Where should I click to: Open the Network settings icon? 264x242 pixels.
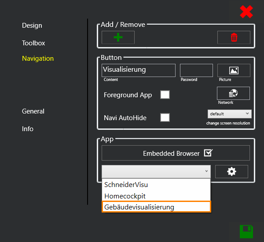point(233,93)
